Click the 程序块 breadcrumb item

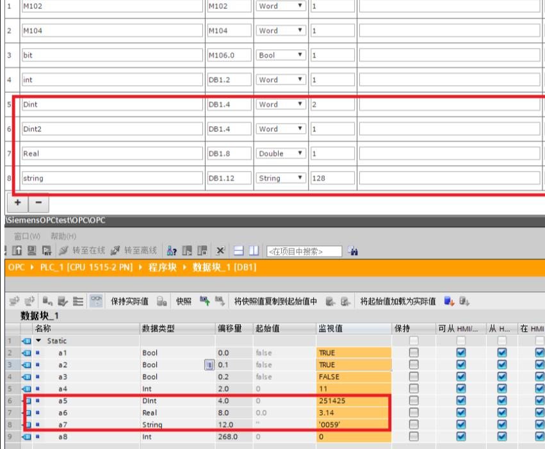point(162,267)
